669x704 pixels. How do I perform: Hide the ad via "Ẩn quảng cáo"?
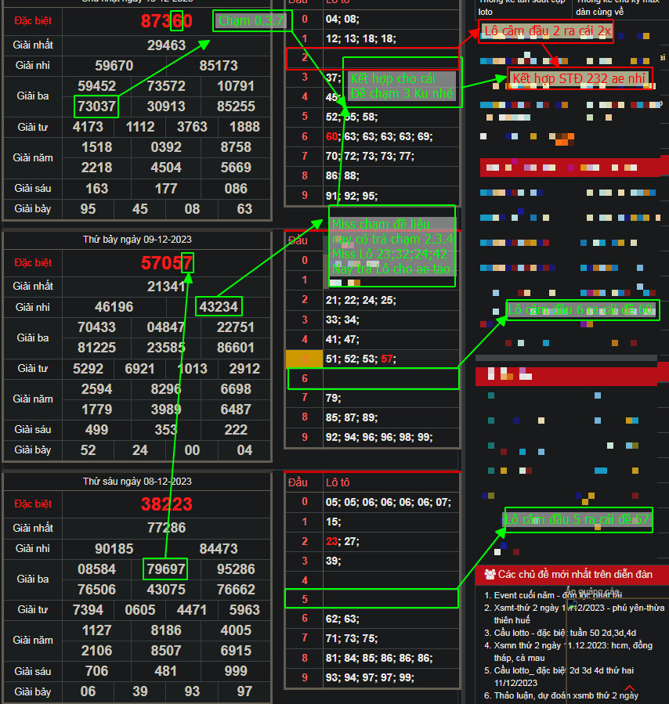[593, 592]
